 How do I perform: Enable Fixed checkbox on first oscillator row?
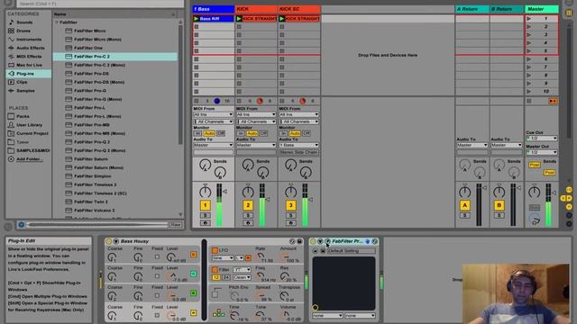tap(157, 256)
